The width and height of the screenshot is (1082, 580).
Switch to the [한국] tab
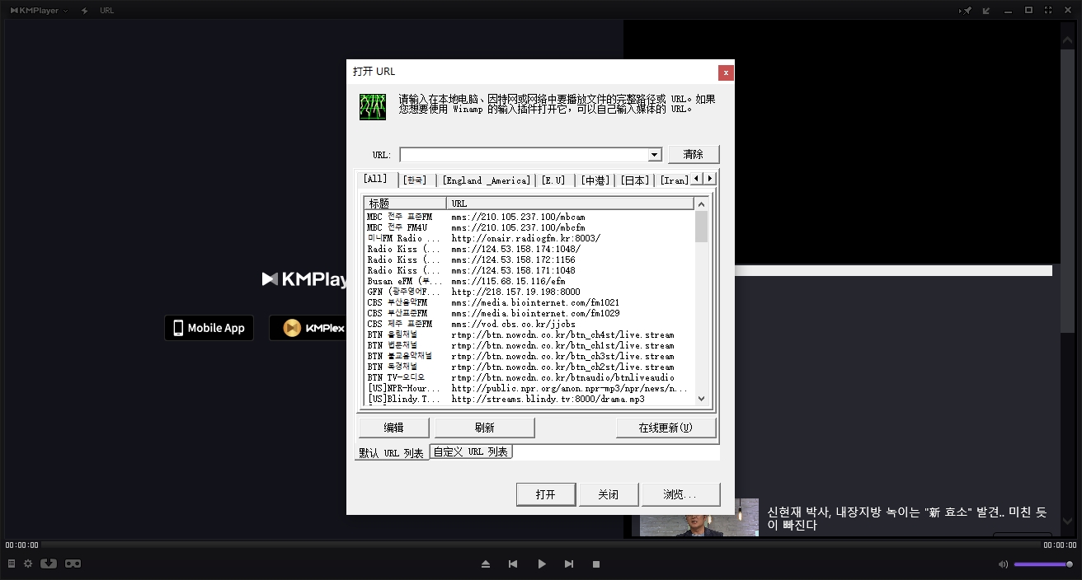(x=415, y=180)
